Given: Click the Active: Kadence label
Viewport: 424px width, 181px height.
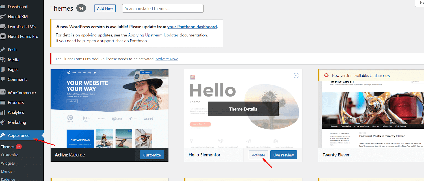Looking at the screenshot, I should coord(70,155).
